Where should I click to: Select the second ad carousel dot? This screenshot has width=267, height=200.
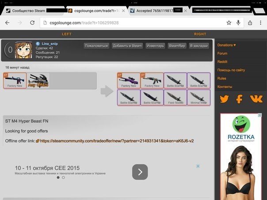point(63,177)
